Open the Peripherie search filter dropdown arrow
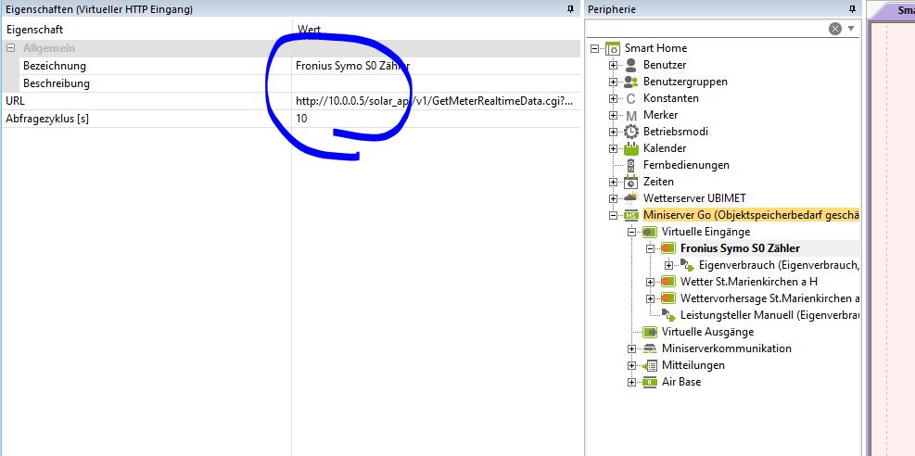This screenshot has height=456, width=915. pyautogui.click(x=851, y=29)
